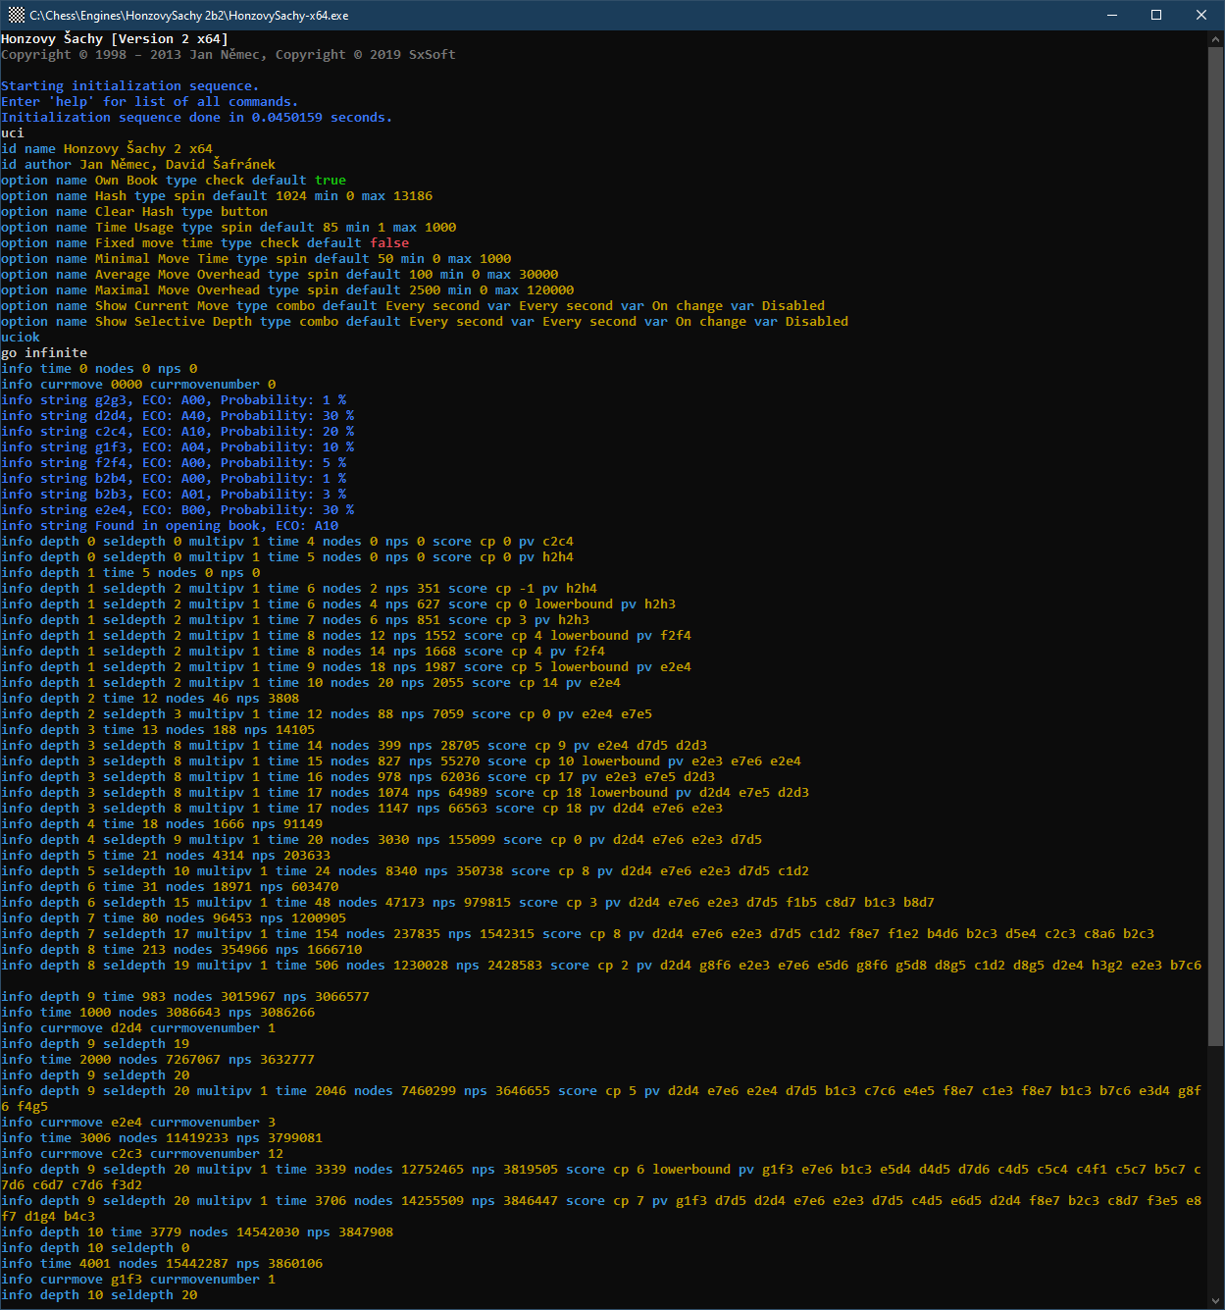The image size is (1225, 1310).
Task: Click the 'info depth 7 time 80 nodes 96453' line
Action: click(x=174, y=918)
